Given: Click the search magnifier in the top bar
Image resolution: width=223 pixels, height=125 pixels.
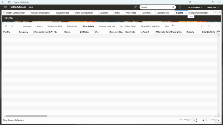Looking at the screenshot, I should click(x=173, y=7).
